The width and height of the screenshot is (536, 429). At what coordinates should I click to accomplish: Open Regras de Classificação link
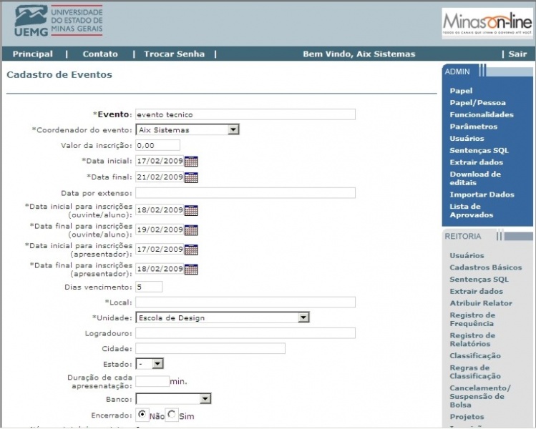pos(475,372)
